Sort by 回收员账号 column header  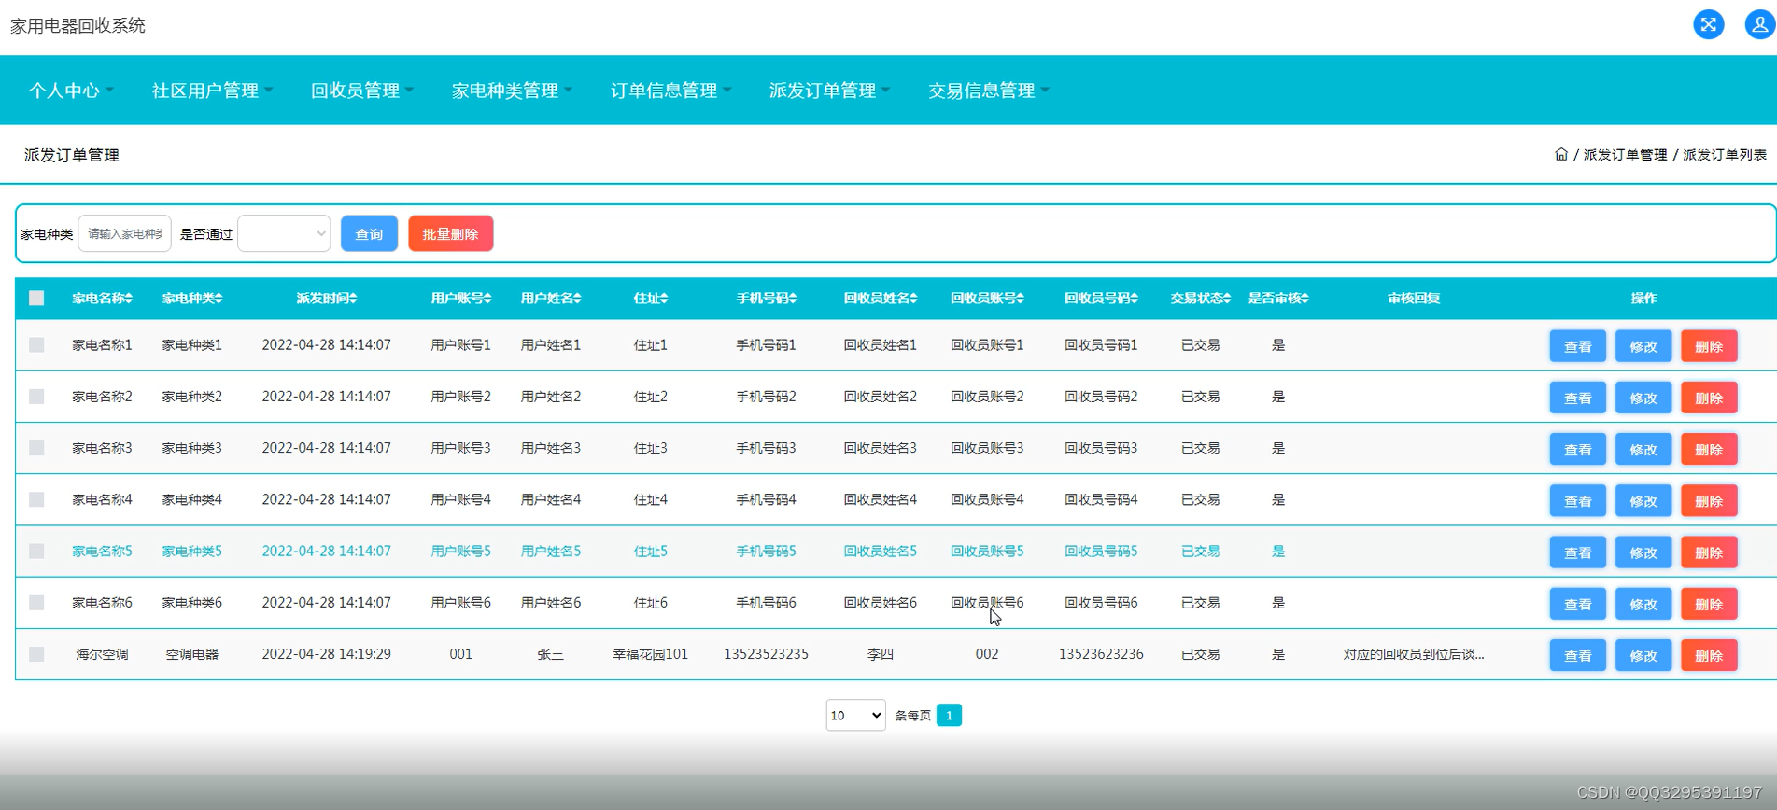click(x=987, y=299)
